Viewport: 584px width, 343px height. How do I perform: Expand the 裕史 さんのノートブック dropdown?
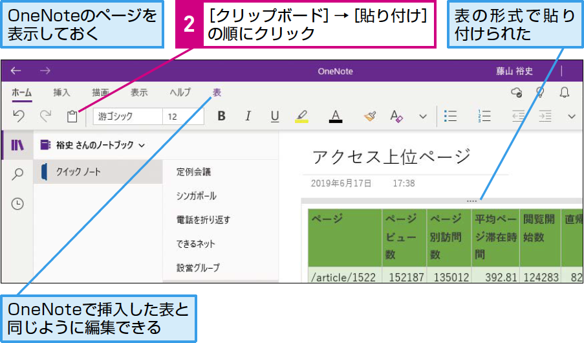142,146
